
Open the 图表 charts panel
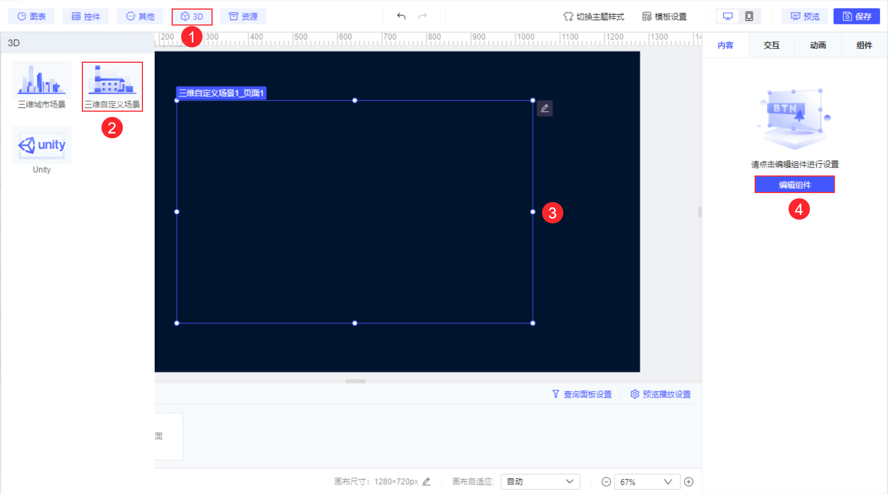tap(31, 16)
